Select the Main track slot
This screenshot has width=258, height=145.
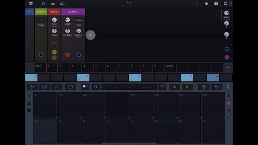(40, 67)
